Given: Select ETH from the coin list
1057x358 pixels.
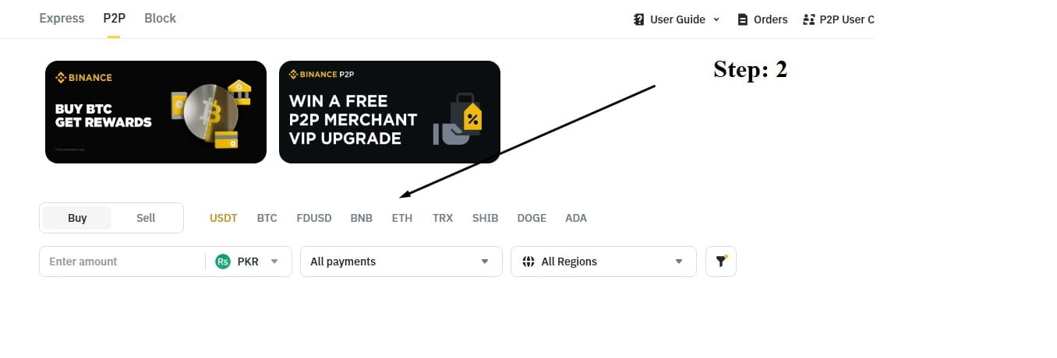Looking at the screenshot, I should point(402,218).
